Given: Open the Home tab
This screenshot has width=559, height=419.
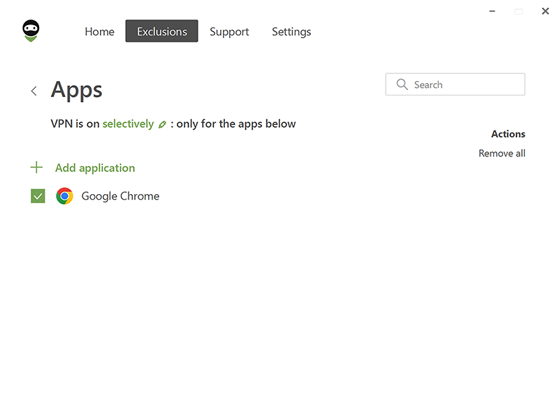Looking at the screenshot, I should 99,31.
